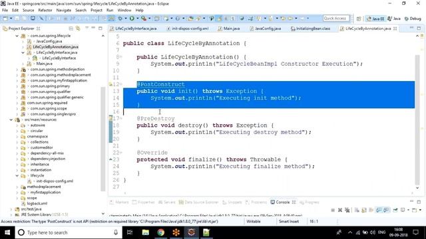426x239 pixels.
Task: Open the Window menu
Action: pyautogui.click(x=124, y=10)
